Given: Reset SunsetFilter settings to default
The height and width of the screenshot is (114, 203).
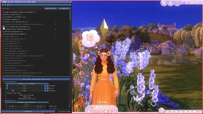Looking at the screenshot, I should [x=27, y=102].
